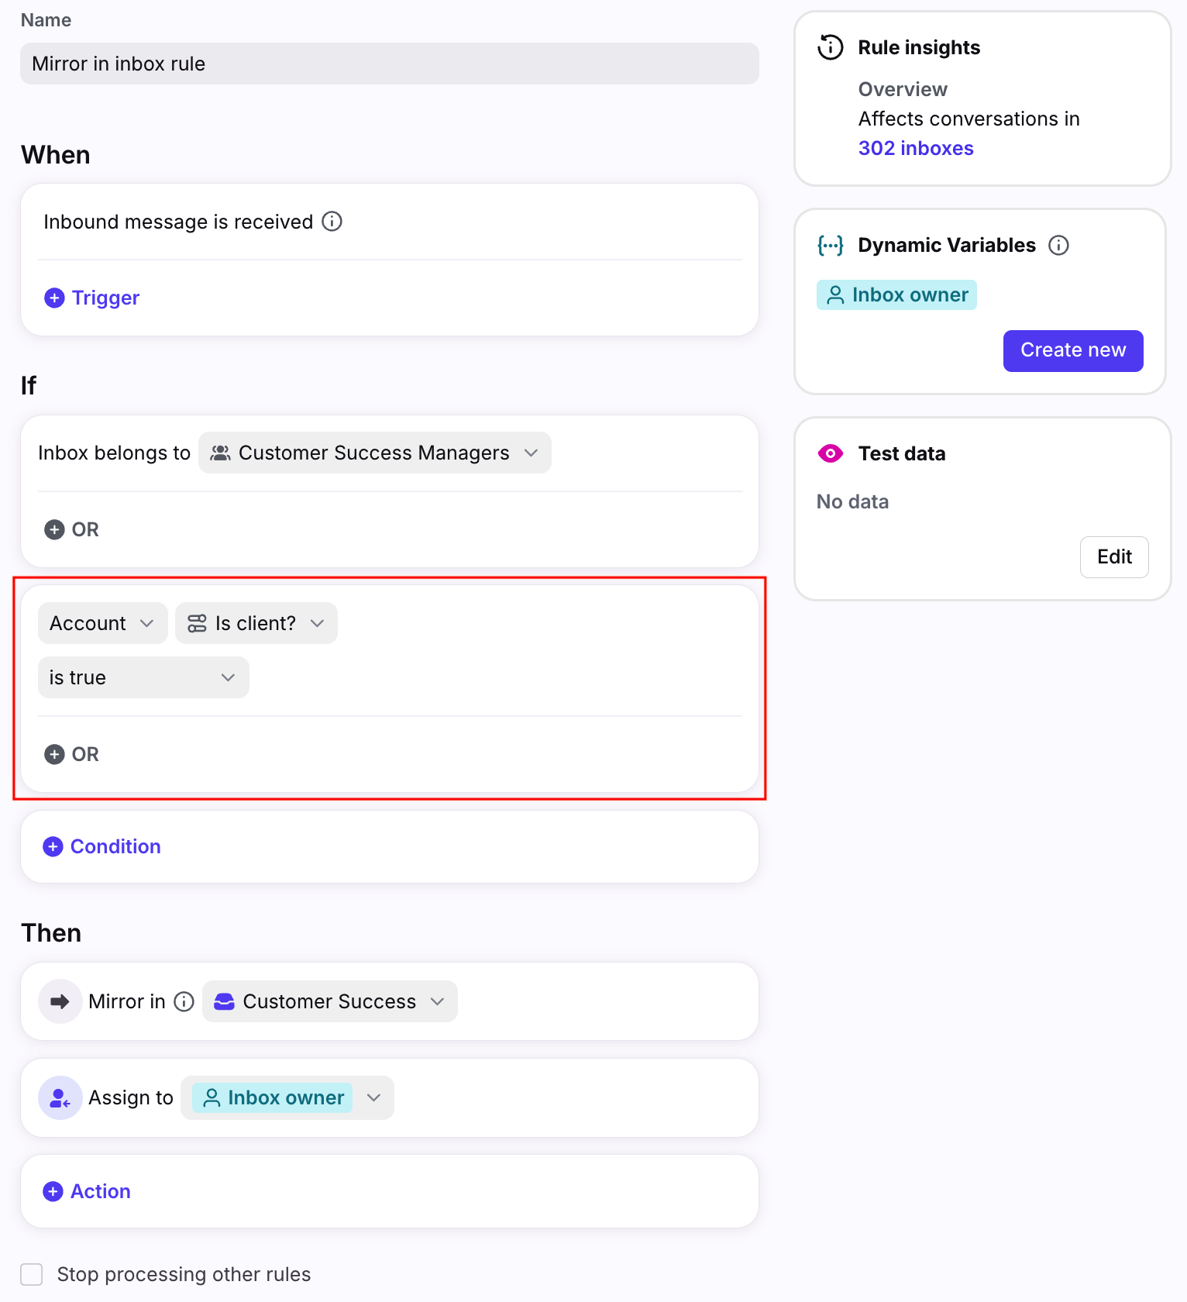
Task: Click the plus icon next to Trigger
Action: pyautogui.click(x=54, y=298)
